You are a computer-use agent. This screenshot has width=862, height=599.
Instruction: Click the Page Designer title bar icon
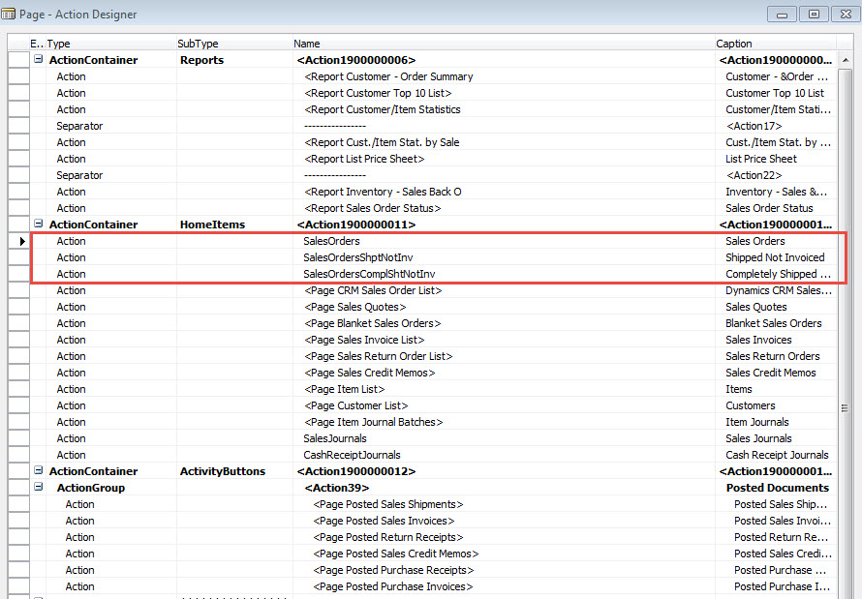tap(10, 14)
